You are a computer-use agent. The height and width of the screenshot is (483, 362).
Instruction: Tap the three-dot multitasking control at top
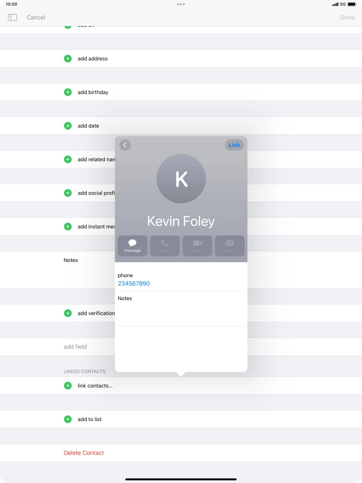point(181,4)
